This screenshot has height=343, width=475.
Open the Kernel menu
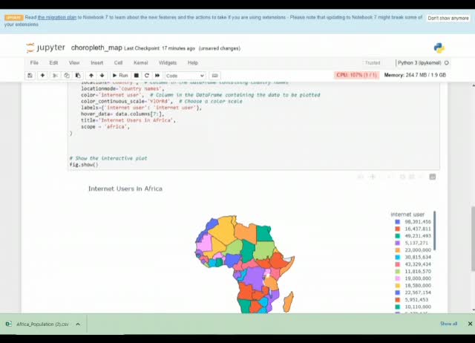[140, 62]
